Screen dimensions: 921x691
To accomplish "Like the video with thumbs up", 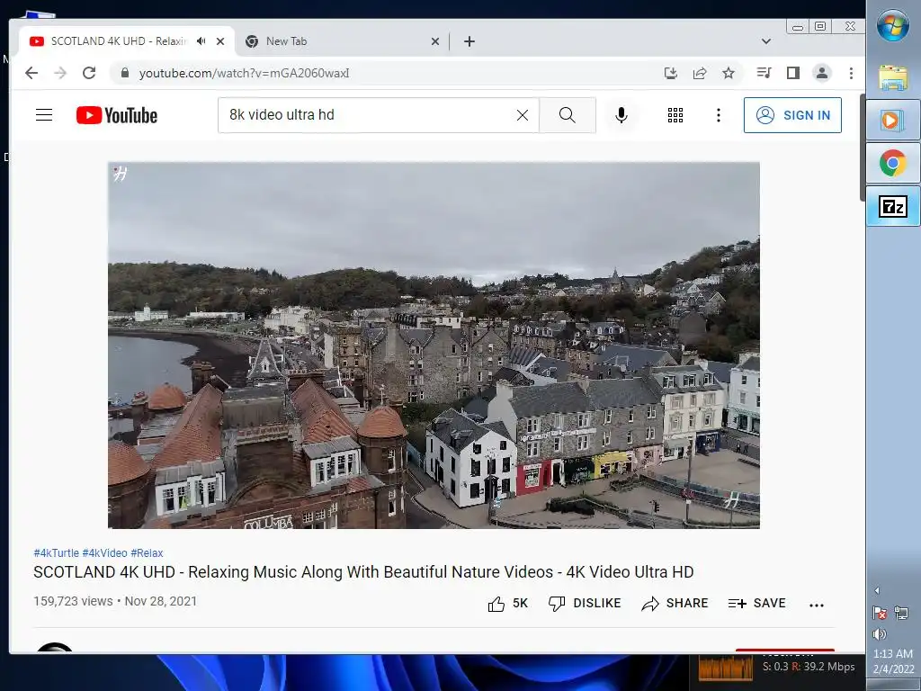I will tap(507, 604).
